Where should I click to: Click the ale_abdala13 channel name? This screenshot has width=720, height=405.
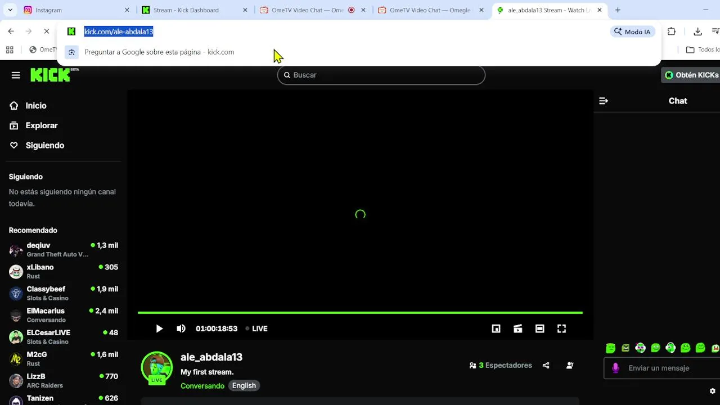tap(211, 357)
